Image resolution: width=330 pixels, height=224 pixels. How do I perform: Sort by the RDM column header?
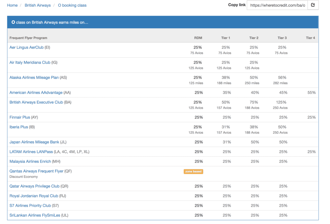coord(198,38)
